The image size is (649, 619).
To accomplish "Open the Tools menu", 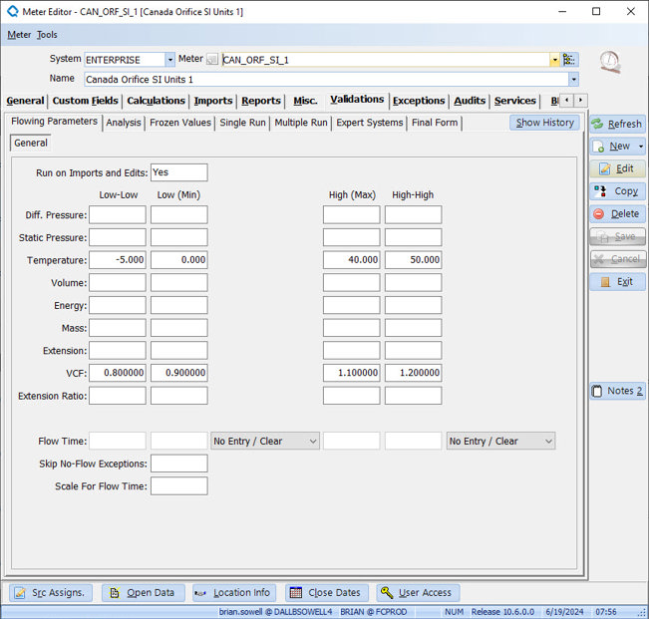I will coord(47,35).
